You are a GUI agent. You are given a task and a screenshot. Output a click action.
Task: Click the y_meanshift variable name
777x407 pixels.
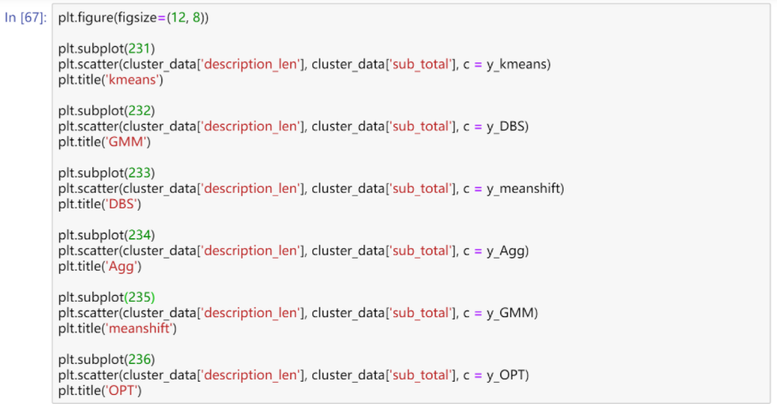point(525,188)
